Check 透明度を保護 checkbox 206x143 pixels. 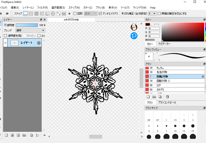tap(5, 36)
